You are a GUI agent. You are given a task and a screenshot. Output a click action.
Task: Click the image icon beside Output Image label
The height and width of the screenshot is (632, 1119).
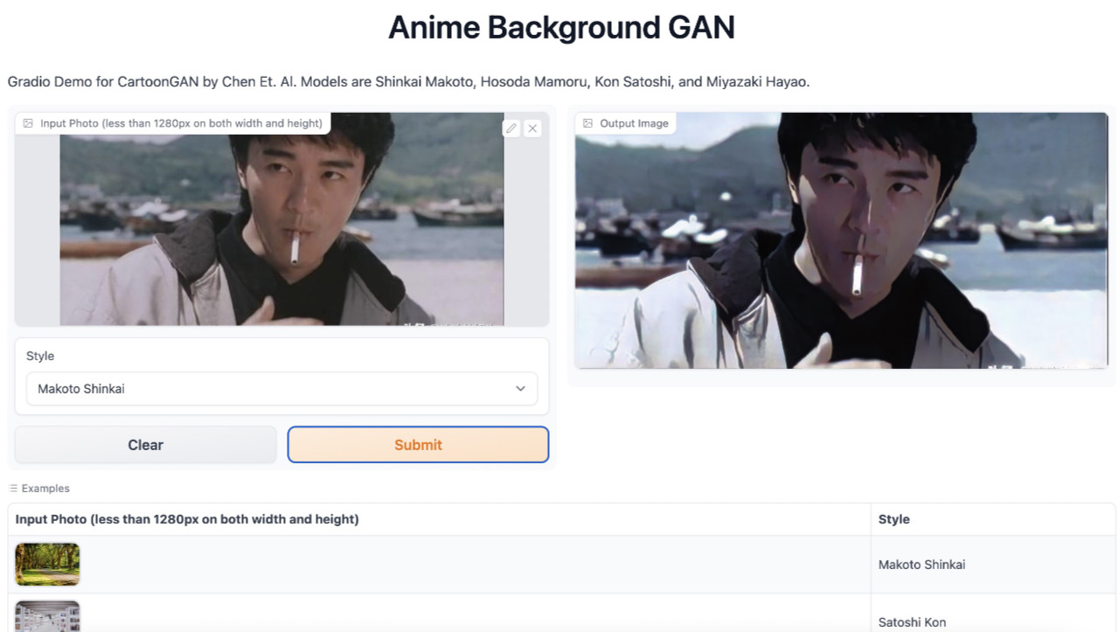coord(587,123)
